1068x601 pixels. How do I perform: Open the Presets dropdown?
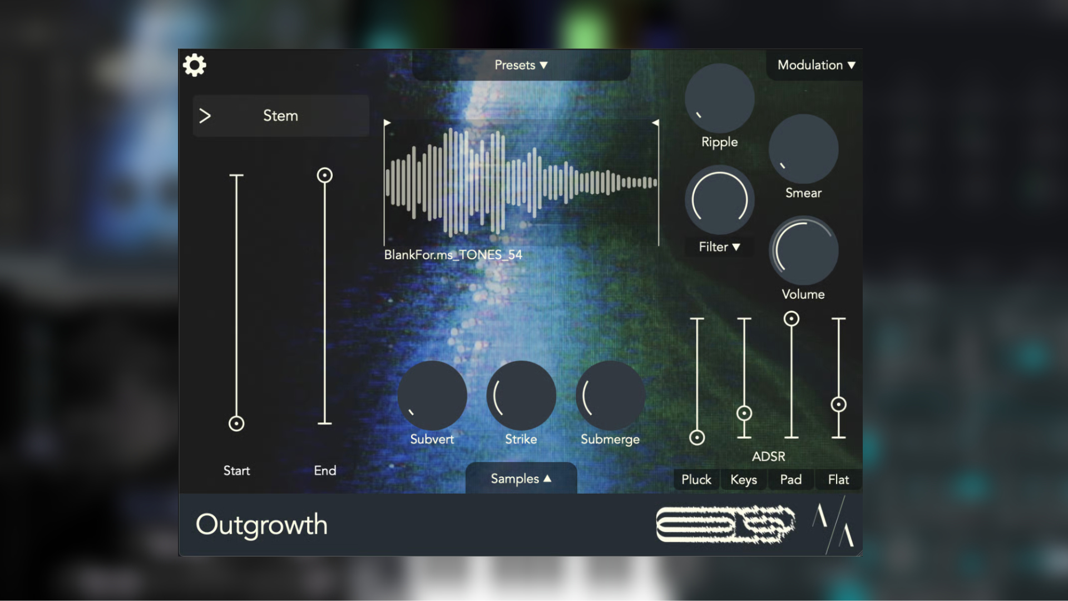tap(521, 65)
